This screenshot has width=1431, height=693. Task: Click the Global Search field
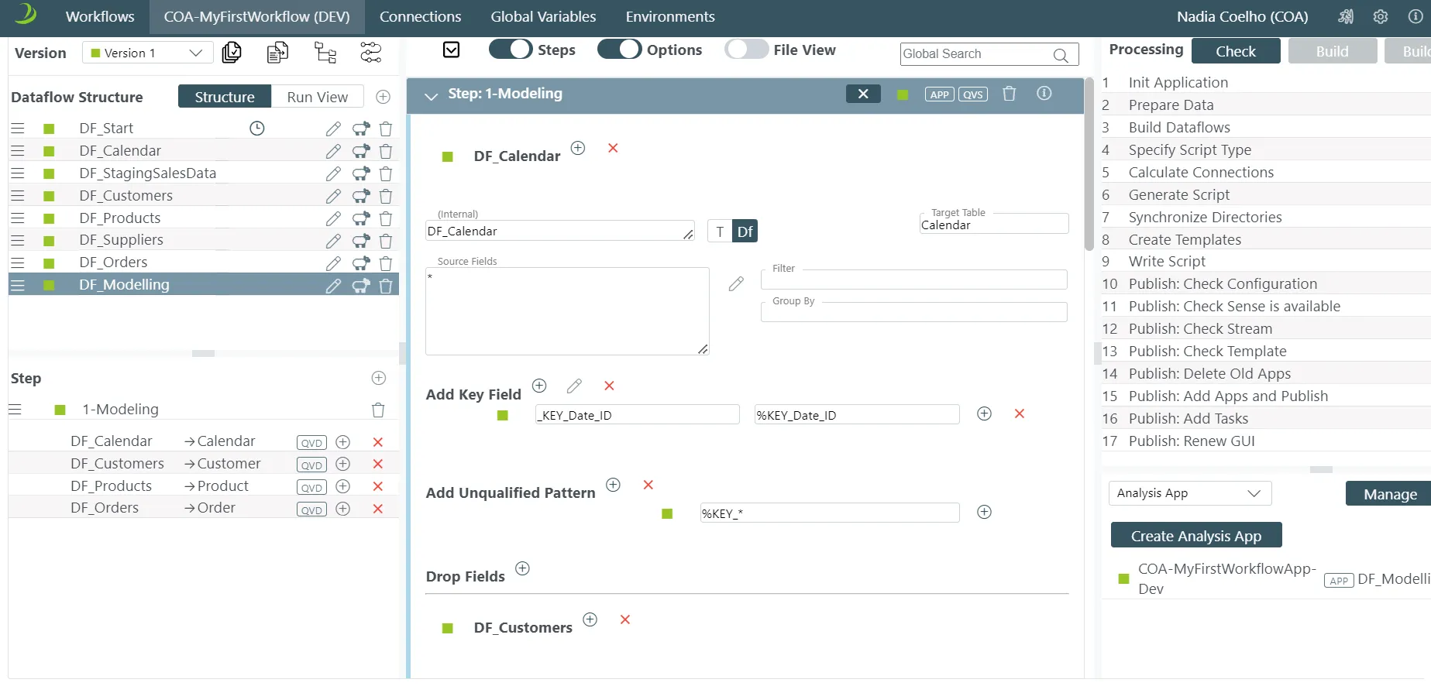click(x=989, y=54)
